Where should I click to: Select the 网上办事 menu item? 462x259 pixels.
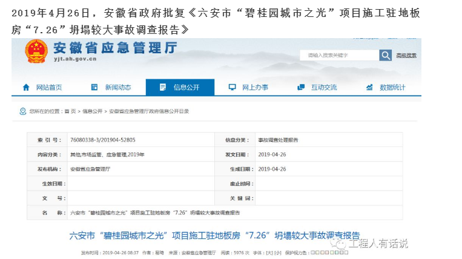tap(255, 87)
